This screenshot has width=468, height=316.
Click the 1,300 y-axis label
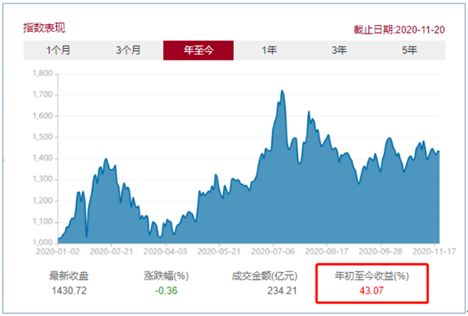click(42, 179)
